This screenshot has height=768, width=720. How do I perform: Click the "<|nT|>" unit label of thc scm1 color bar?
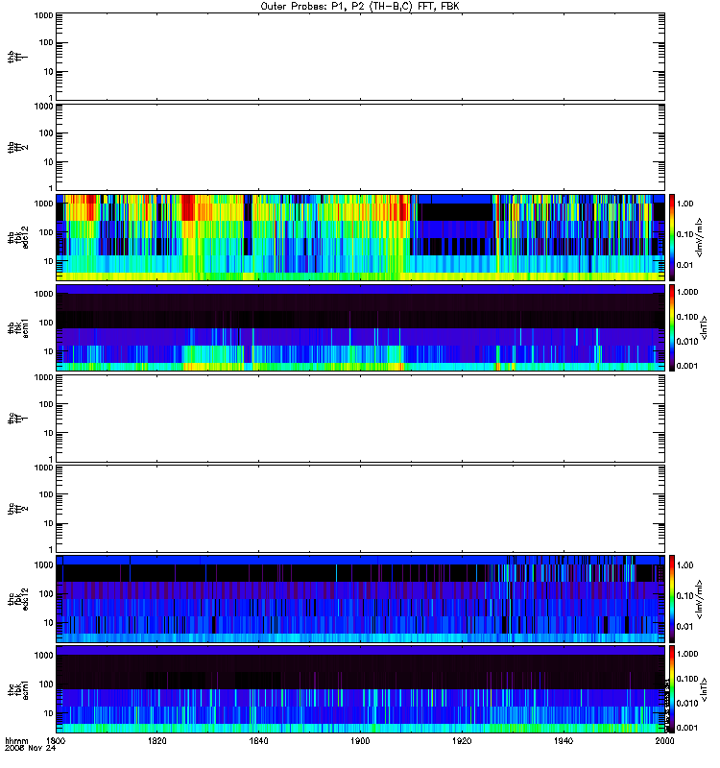click(x=705, y=689)
